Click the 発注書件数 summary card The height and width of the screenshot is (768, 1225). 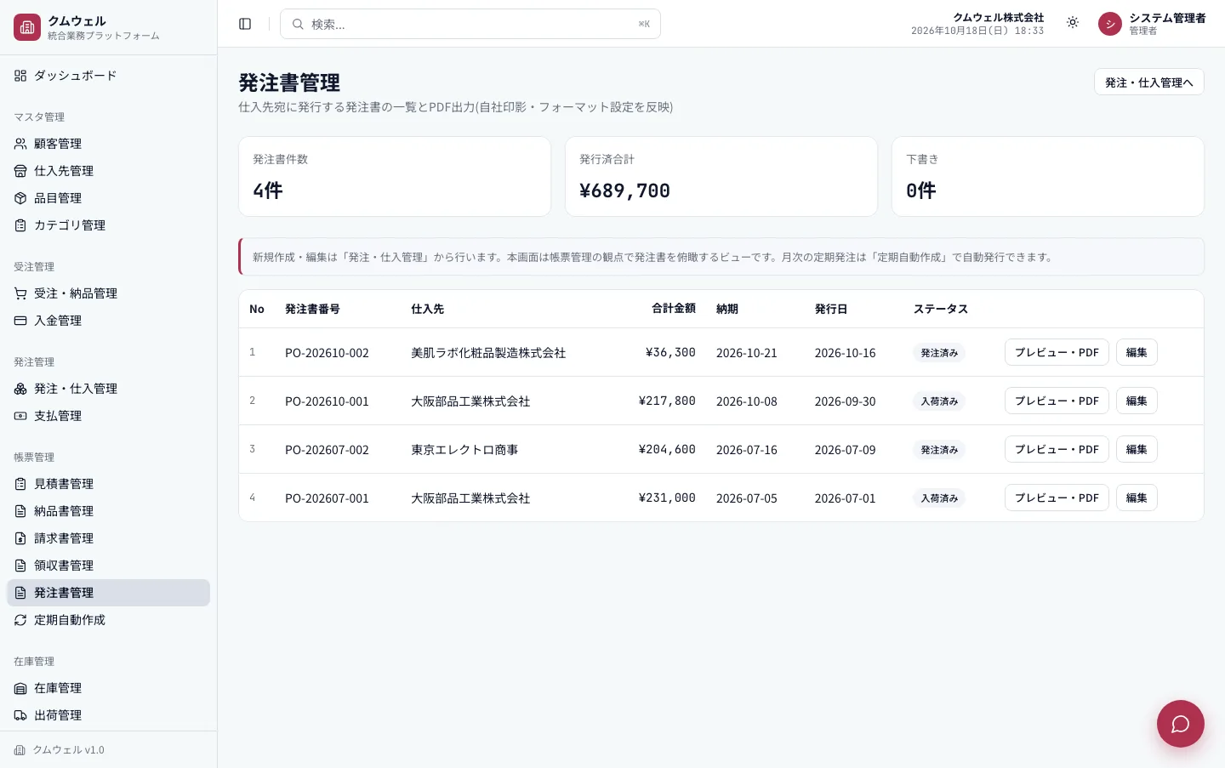point(395,176)
